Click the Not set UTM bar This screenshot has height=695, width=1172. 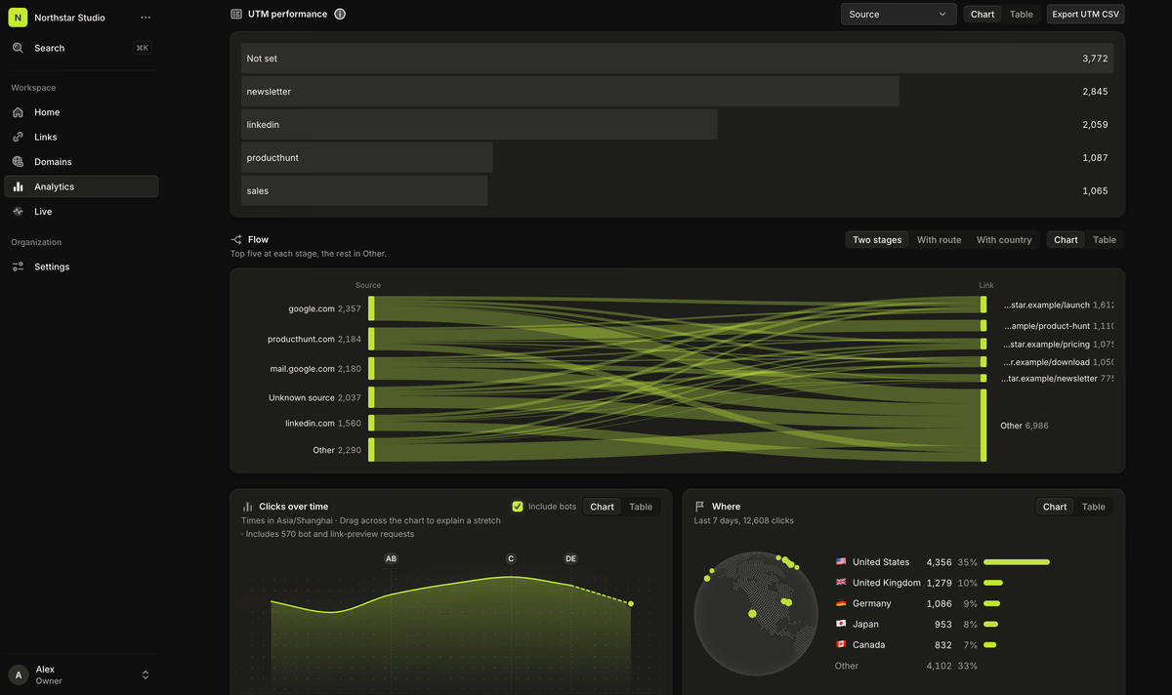677,59
